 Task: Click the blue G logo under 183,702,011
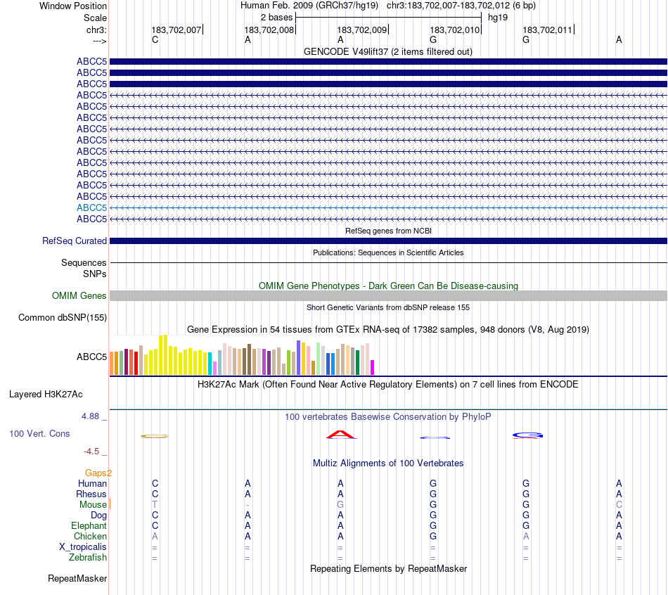(527, 435)
